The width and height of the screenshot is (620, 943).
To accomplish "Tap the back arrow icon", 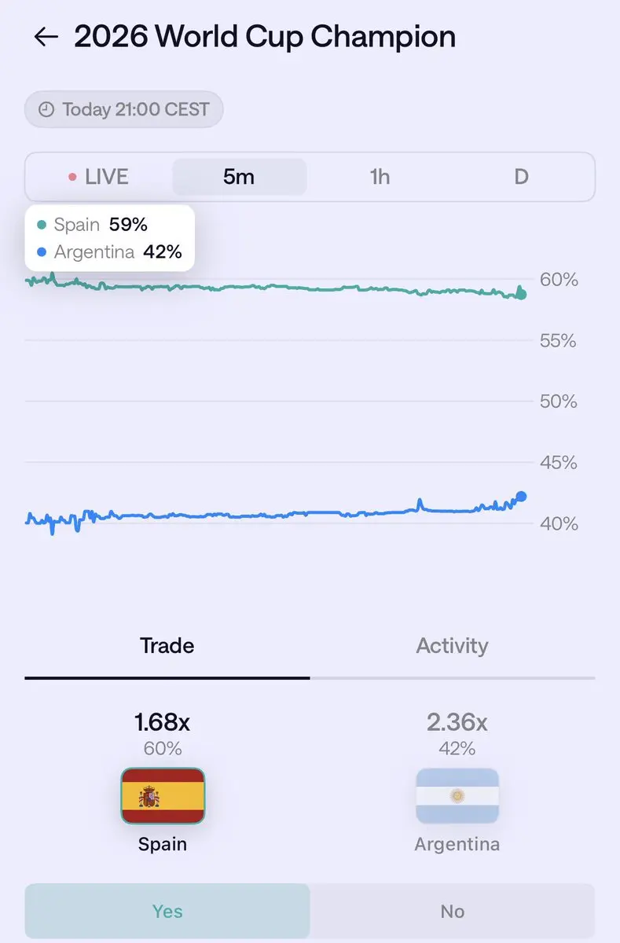I will [46, 37].
